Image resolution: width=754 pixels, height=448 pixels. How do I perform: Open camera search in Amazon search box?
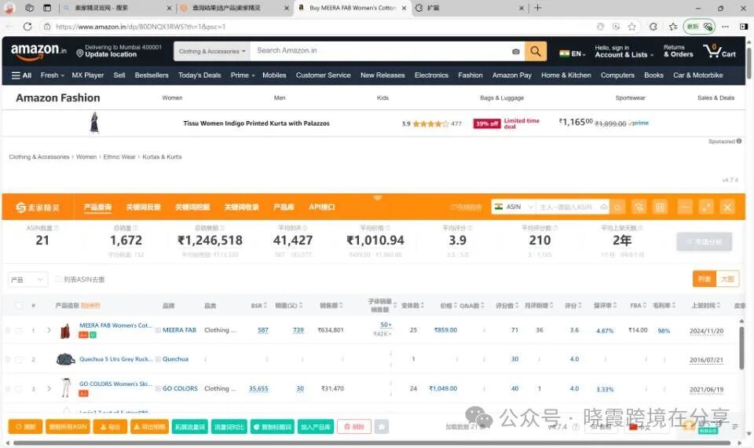point(515,52)
